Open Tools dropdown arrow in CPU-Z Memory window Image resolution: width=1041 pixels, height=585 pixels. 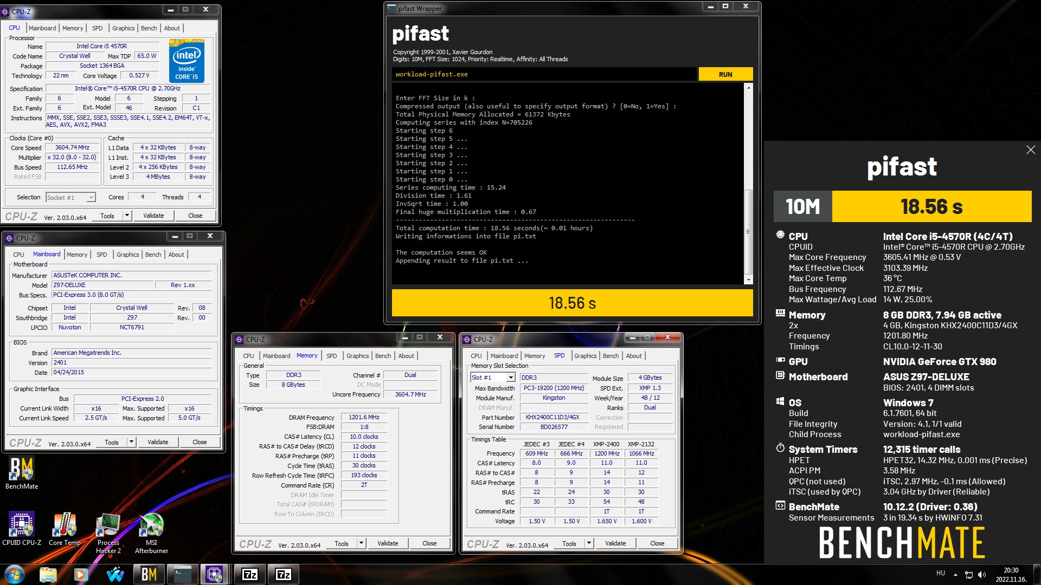[x=361, y=543]
